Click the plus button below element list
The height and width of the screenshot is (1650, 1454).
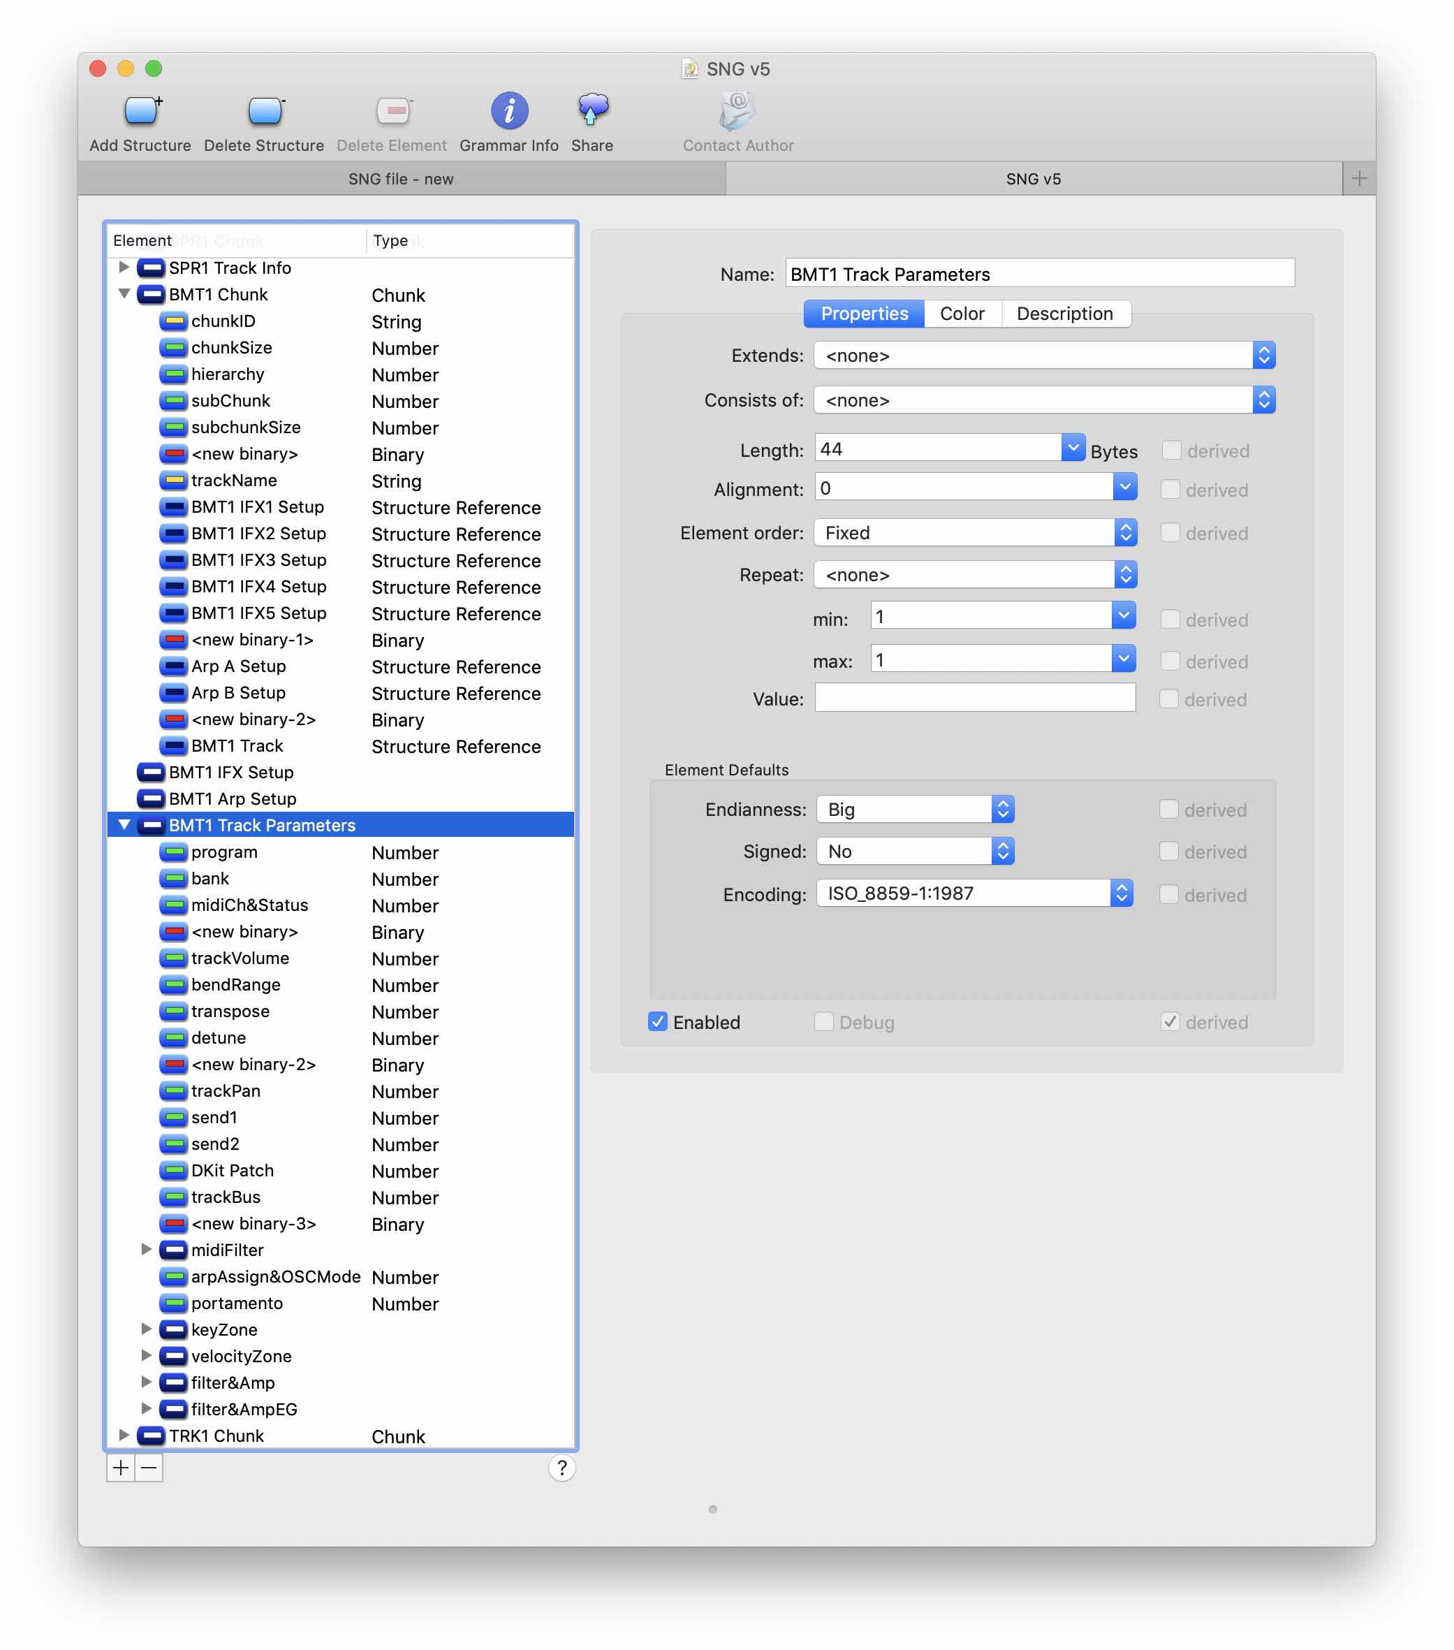point(120,1468)
